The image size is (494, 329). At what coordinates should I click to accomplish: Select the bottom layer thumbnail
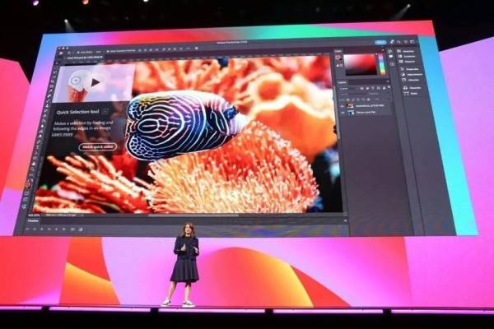(x=351, y=113)
